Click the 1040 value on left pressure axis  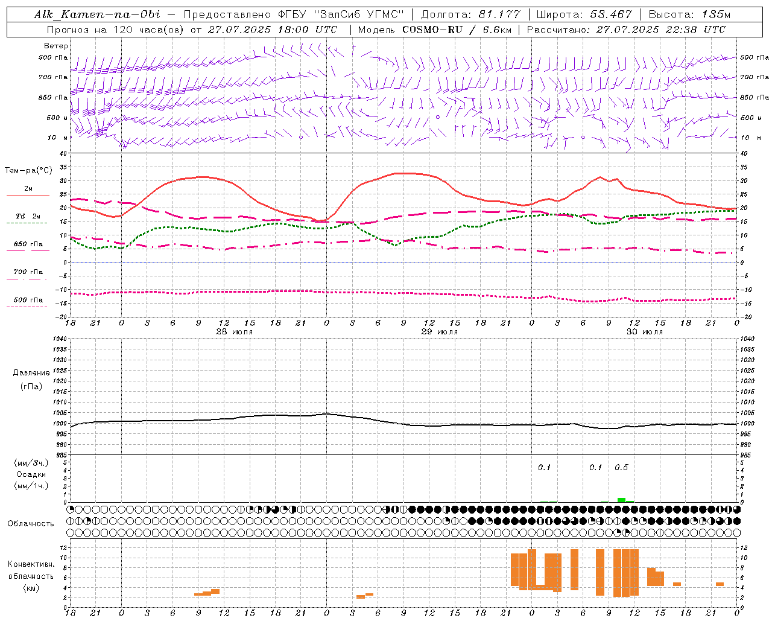pyautogui.click(x=61, y=339)
